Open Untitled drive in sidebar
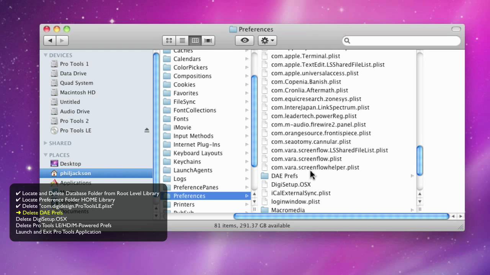The width and height of the screenshot is (490, 275). pyautogui.click(x=70, y=102)
